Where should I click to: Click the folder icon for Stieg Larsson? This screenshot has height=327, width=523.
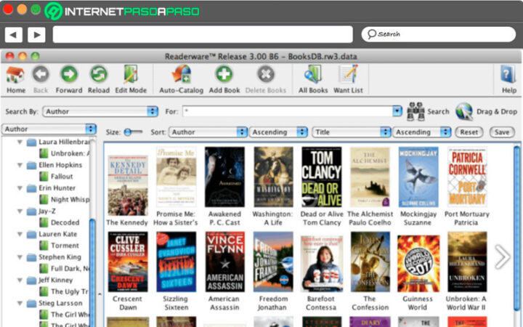31,303
